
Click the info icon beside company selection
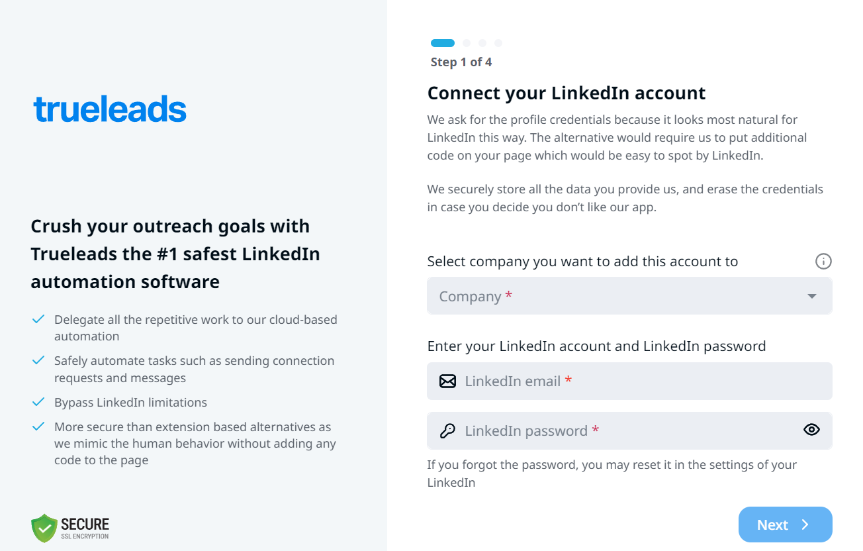823,262
